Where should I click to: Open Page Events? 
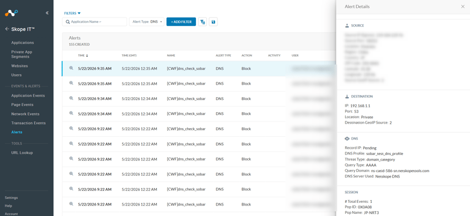pyautogui.click(x=22, y=105)
